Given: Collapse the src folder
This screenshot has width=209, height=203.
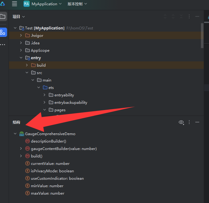Looking at the screenshot, I should pyautogui.click(x=27, y=73).
